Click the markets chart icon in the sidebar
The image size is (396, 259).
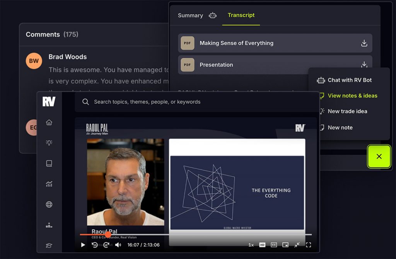(49, 184)
